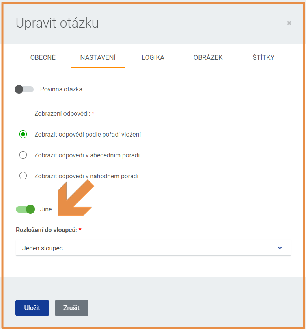
Task: Select Zobrazit odpovědi v abecedním pořadí
Action: [x=23, y=155]
